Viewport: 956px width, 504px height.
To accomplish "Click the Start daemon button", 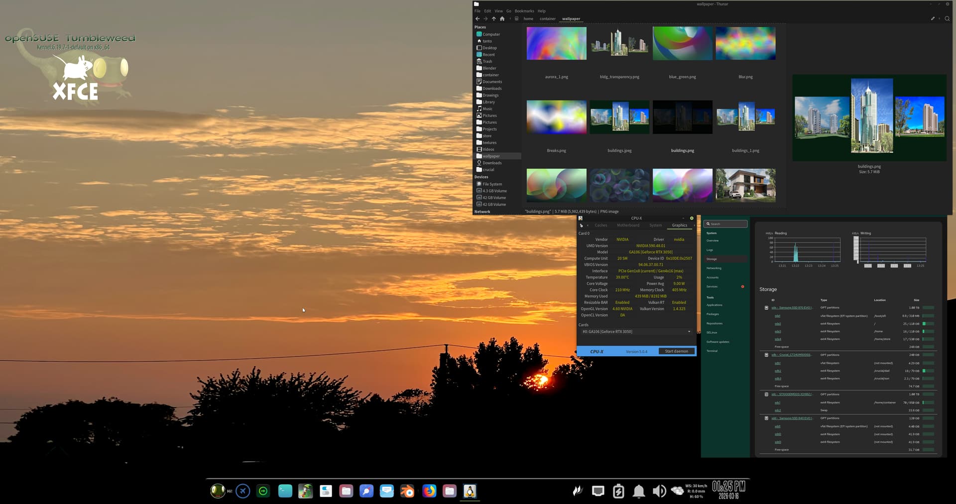I will click(676, 351).
